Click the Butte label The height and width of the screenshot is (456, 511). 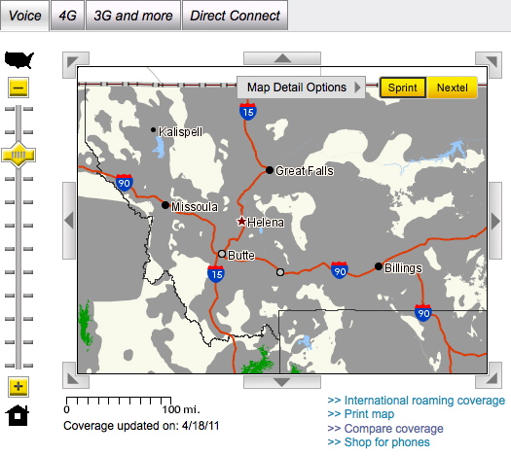(241, 255)
